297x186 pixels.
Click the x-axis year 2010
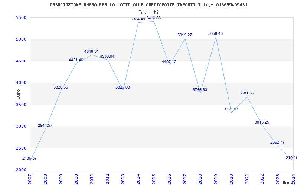[x=76, y=179]
